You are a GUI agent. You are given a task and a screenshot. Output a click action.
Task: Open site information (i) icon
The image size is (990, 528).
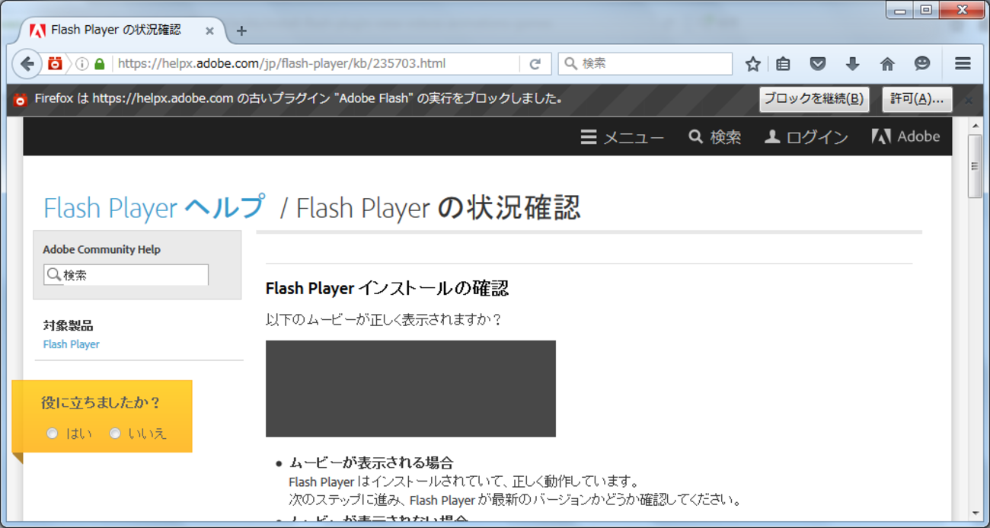point(81,64)
